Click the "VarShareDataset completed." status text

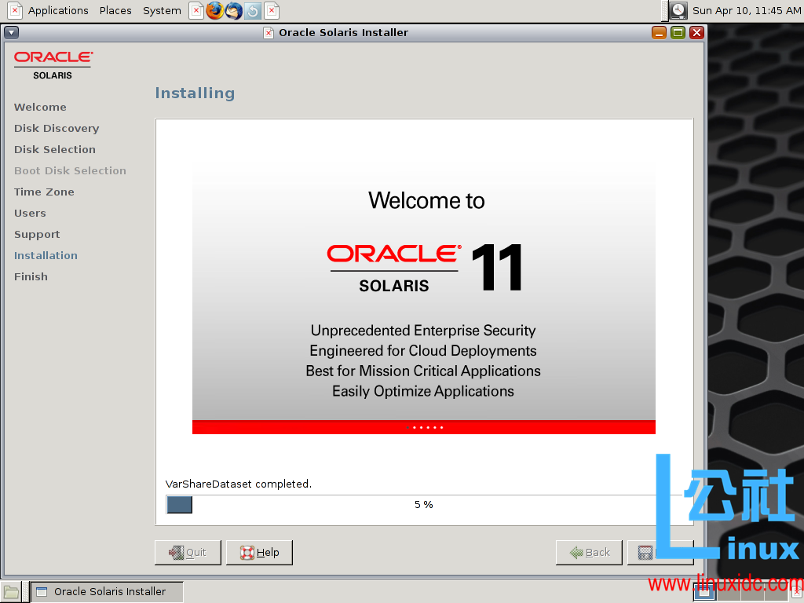point(239,484)
